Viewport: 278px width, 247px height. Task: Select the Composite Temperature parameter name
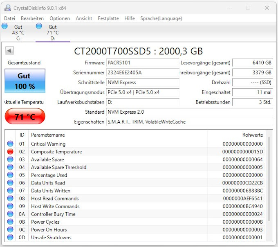click(x=56, y=152)
